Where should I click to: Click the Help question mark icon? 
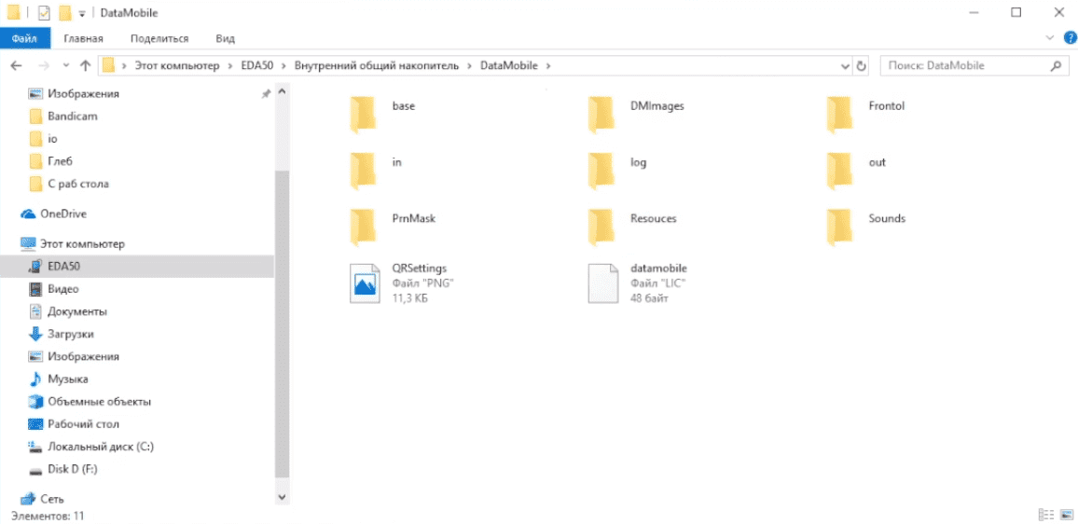[x=1070, y=38]
